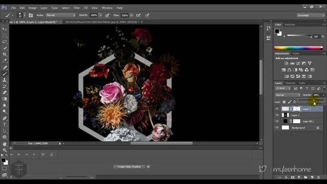The height and width of the screenshot is (184, 327).
Task: Toggle lock image pixels brush icon
Action: click(x=289, y=102)
